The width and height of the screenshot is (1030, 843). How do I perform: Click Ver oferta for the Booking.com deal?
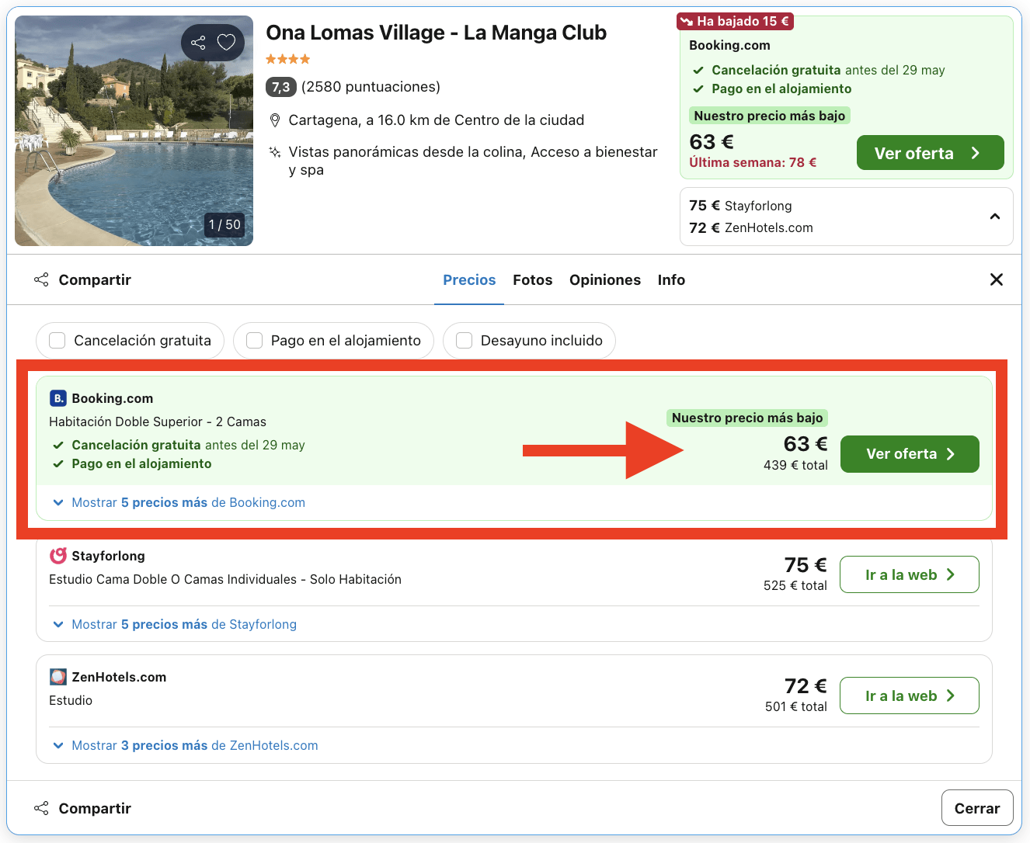click(909, 454)
